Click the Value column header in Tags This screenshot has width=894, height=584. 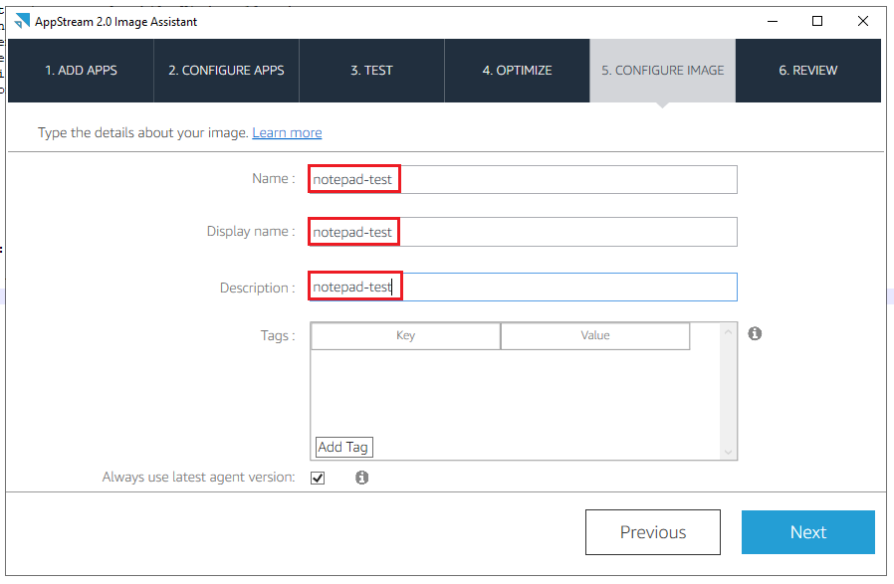(595, 335)
